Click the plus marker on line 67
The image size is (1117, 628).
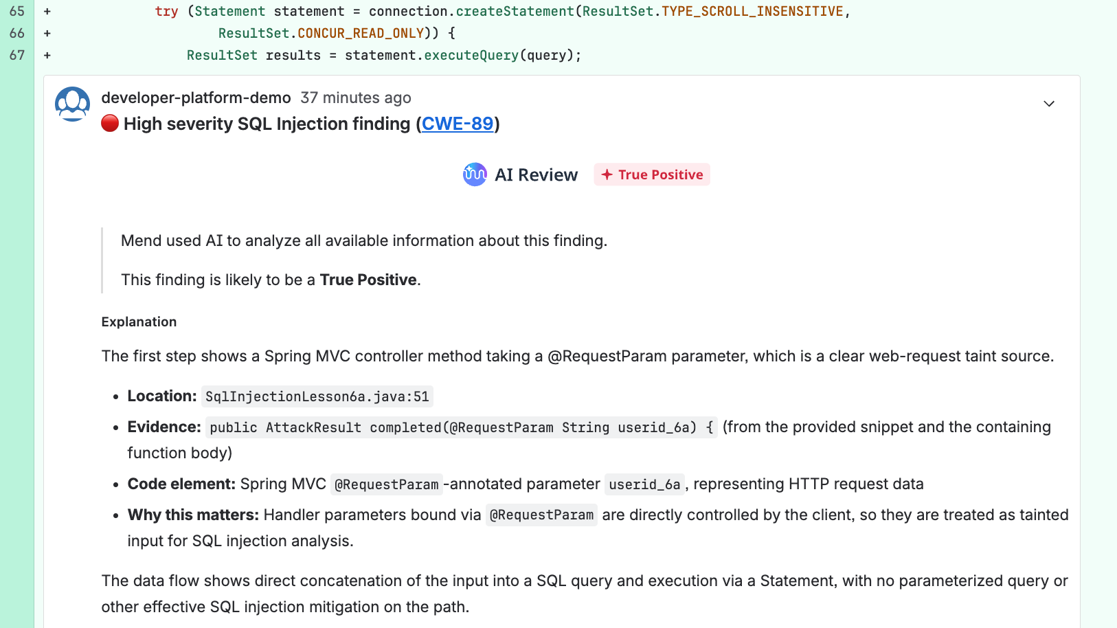pos(47,55)
